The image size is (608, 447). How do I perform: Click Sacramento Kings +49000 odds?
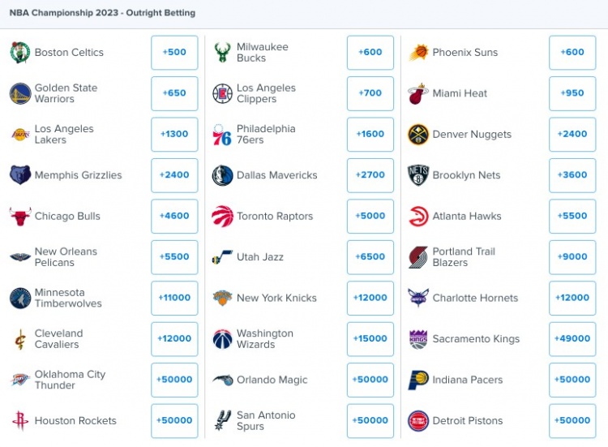point(572,339)
